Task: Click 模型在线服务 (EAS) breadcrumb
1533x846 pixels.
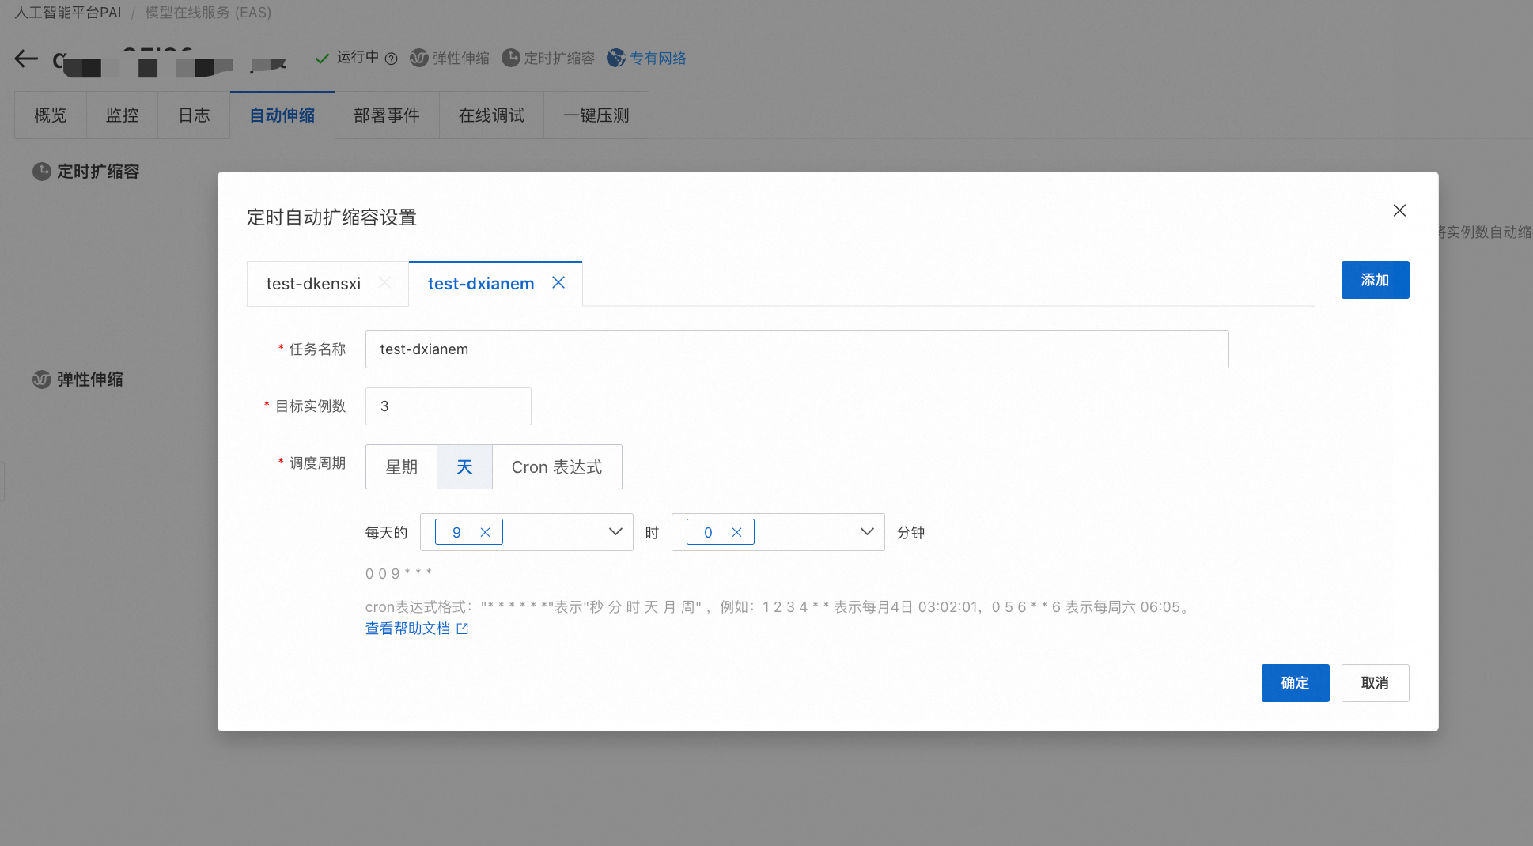Action: point(208,13)
